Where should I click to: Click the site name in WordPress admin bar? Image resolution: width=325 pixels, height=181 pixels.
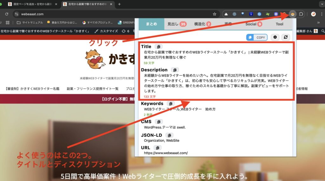[x=45, y=31]
